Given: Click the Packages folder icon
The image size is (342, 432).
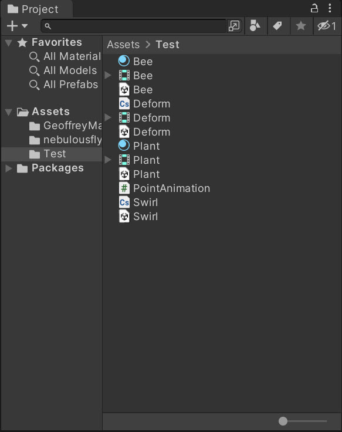Looking at the screenshot, I should tap(22, 168).
